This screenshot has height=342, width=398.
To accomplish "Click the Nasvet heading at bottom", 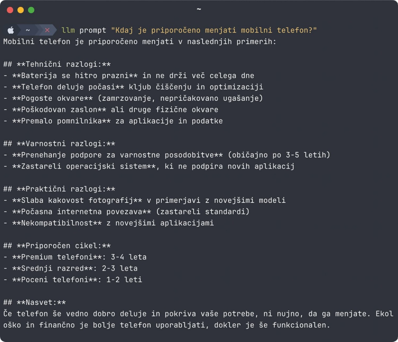I will pyautogui.click(x=35, y=303).
